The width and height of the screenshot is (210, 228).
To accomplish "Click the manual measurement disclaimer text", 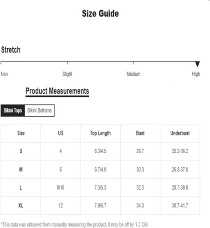I will point(74,224).
